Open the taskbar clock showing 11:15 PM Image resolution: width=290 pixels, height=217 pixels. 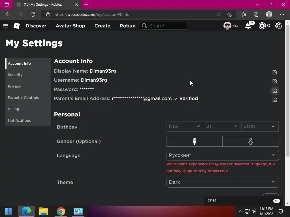point(266,211)
